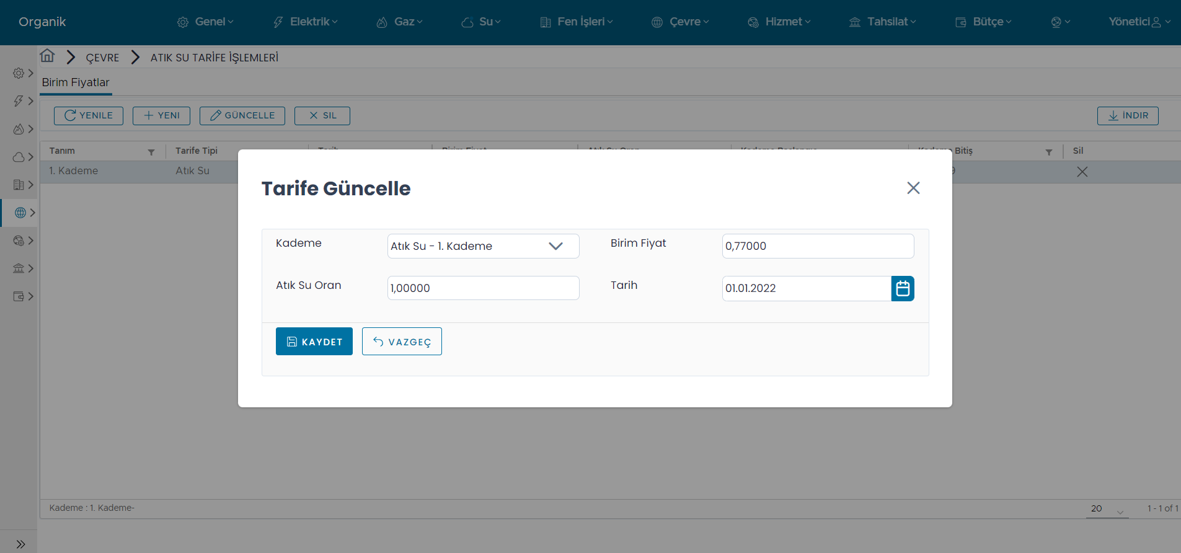Switch to the Birim Fiyatlar tab

click(76, 82)
